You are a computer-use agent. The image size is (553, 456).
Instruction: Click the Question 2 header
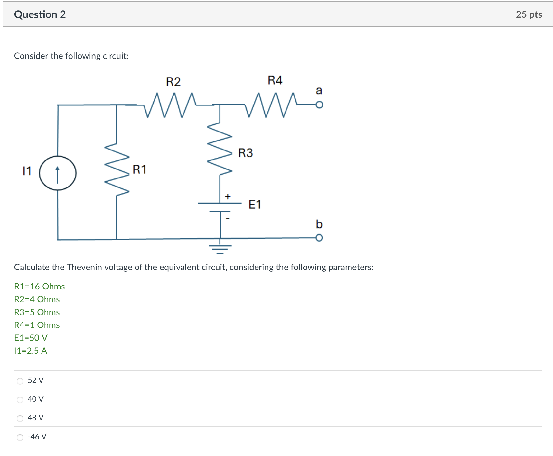[x=40, y=14]
